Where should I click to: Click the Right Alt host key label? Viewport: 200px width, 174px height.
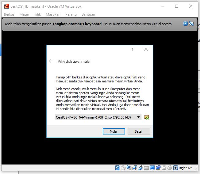185,168
